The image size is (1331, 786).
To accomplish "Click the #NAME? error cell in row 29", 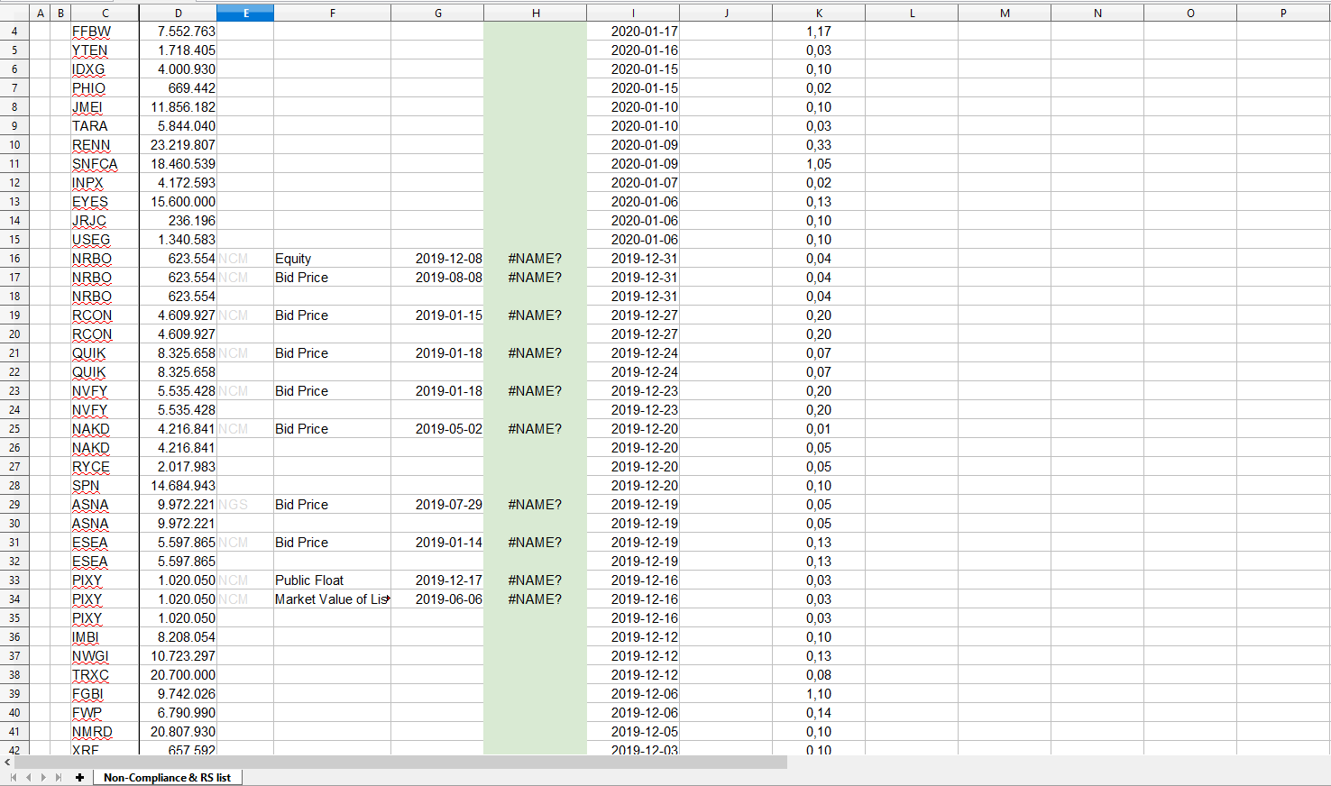I will 535,505.
